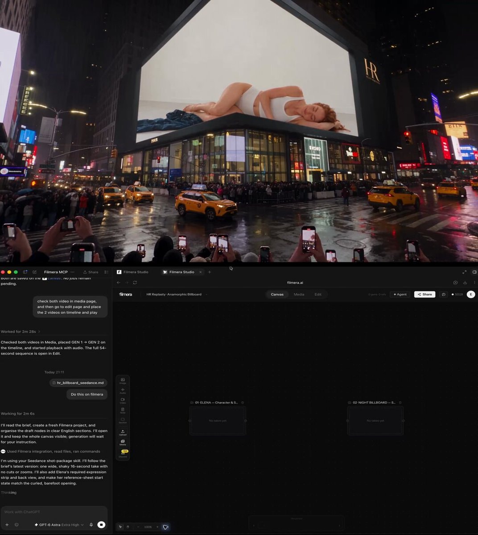Switch to the Edit view tab
The width and height of the screenshot is (478, 535).
tap(318, 294)
